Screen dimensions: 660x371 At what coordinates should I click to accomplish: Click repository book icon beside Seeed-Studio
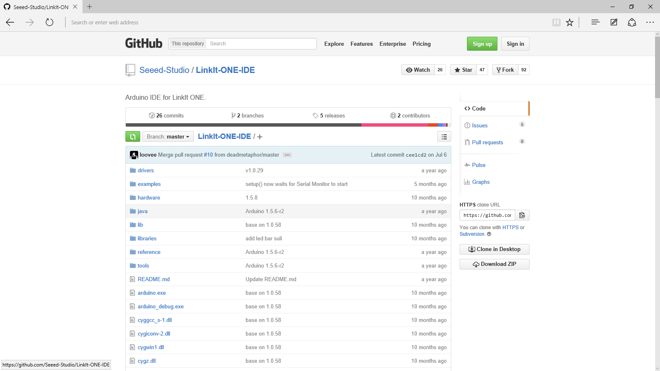tap(130, 70)
